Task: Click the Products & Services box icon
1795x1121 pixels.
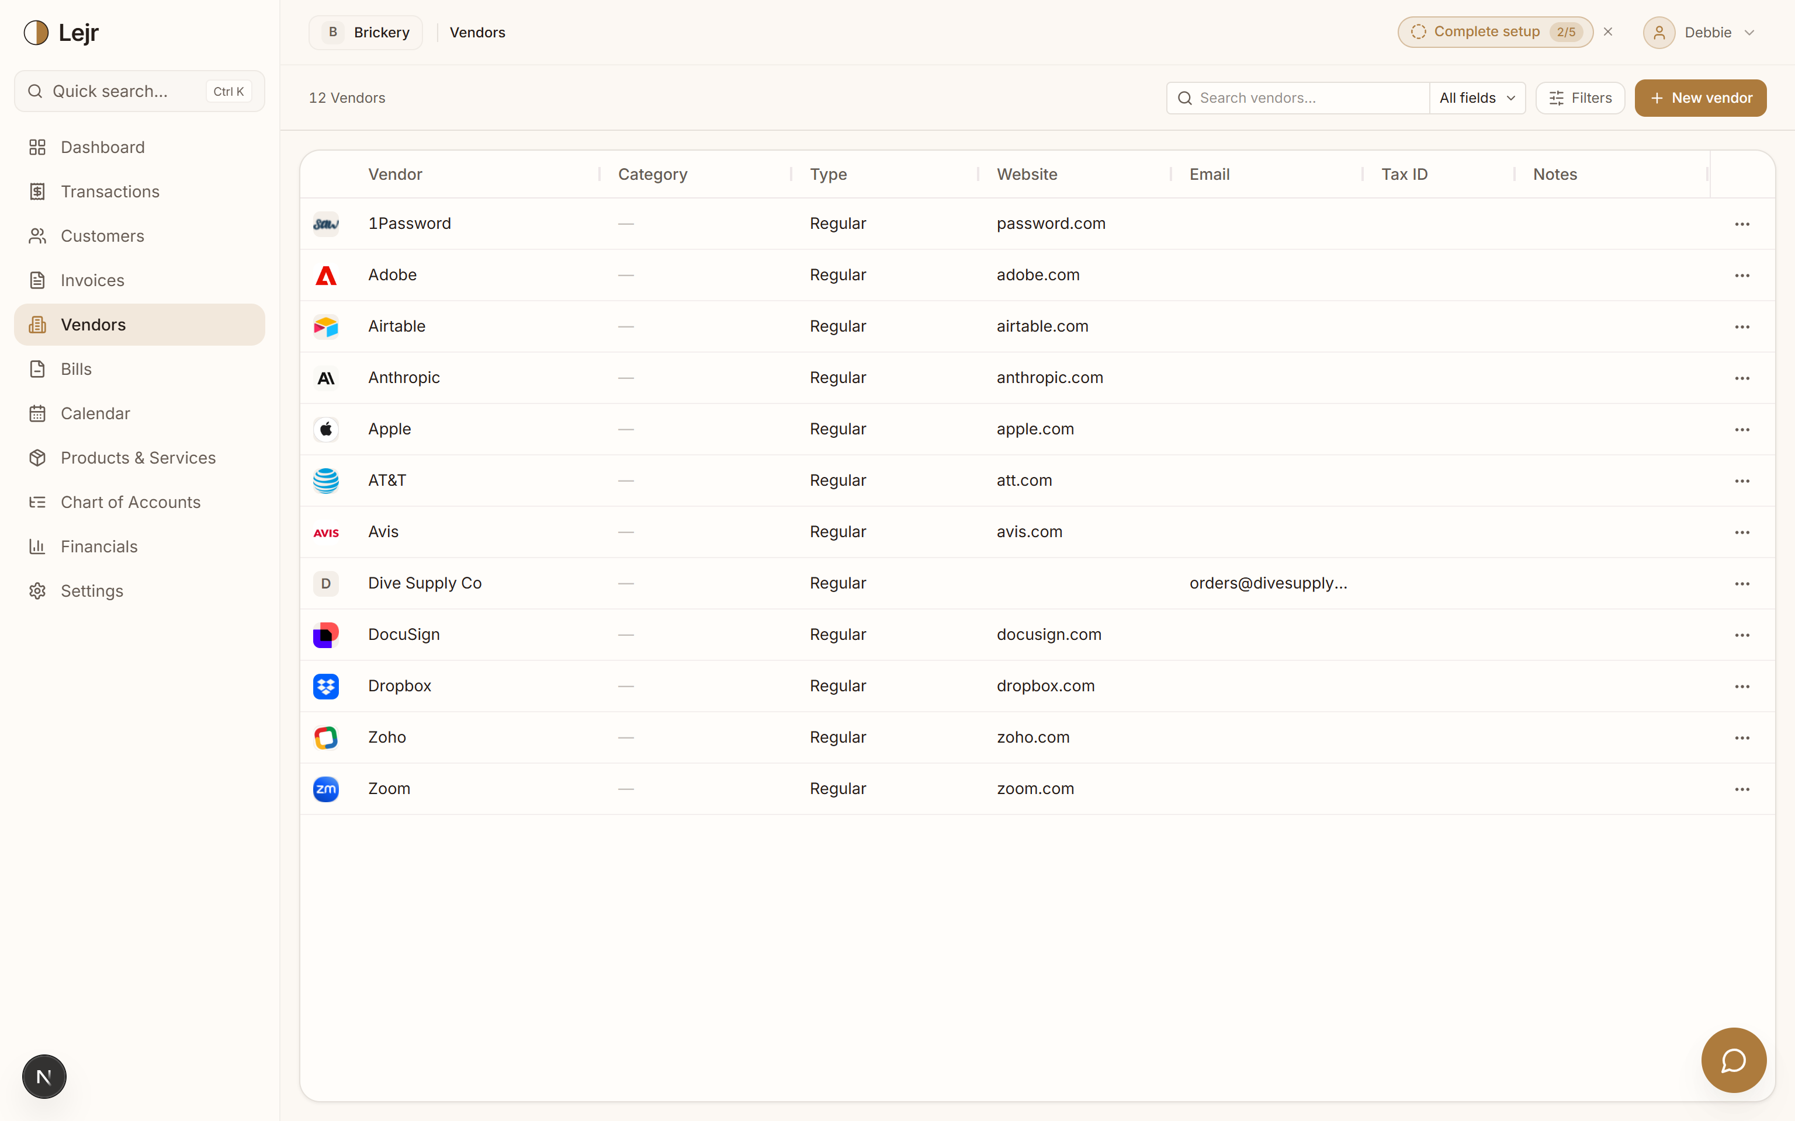Action: (37, 458)
